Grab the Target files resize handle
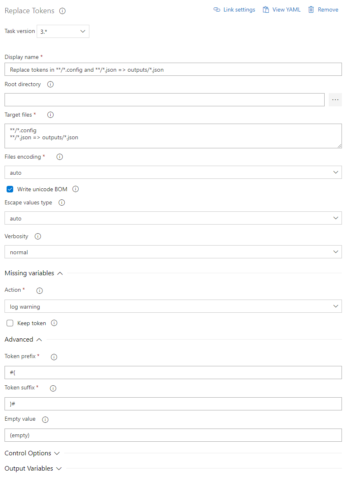The height and width of the screenshot is (478, 351). (339, 146)
